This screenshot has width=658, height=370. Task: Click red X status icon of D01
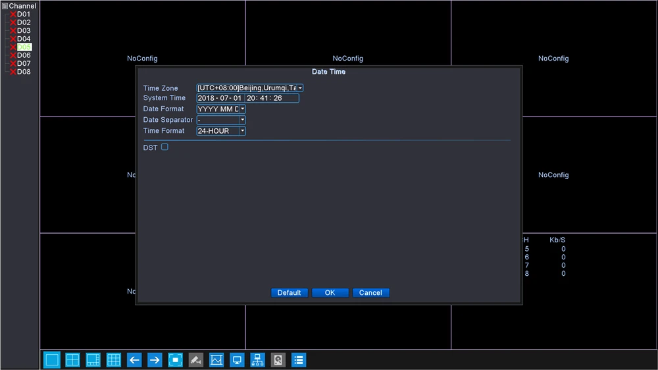tap(13, 14)
